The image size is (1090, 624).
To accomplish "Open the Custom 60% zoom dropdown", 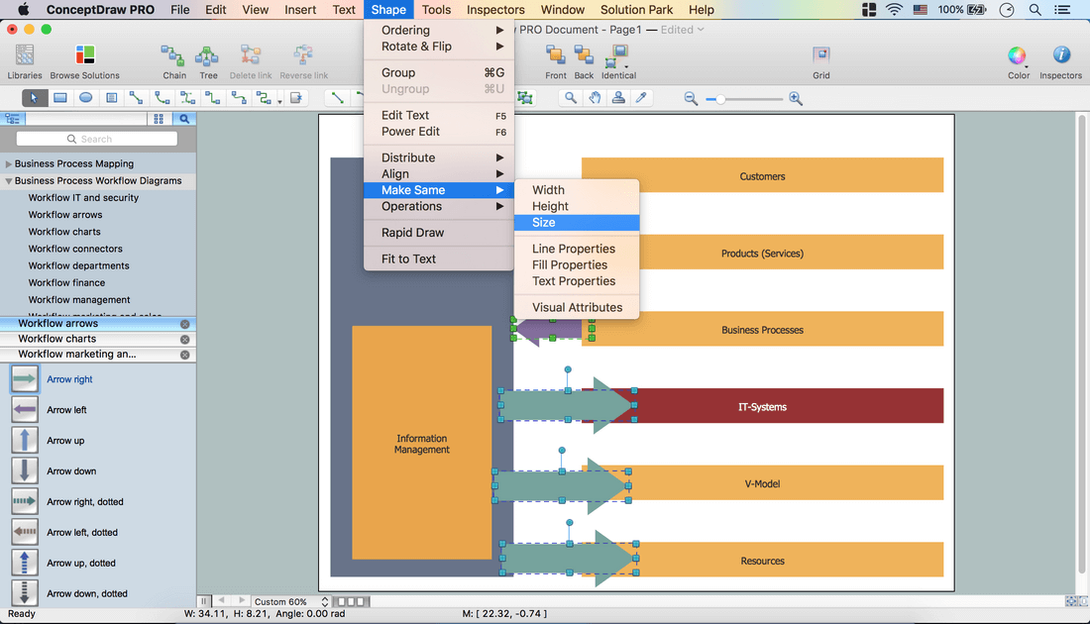I will tap(290, 602).
